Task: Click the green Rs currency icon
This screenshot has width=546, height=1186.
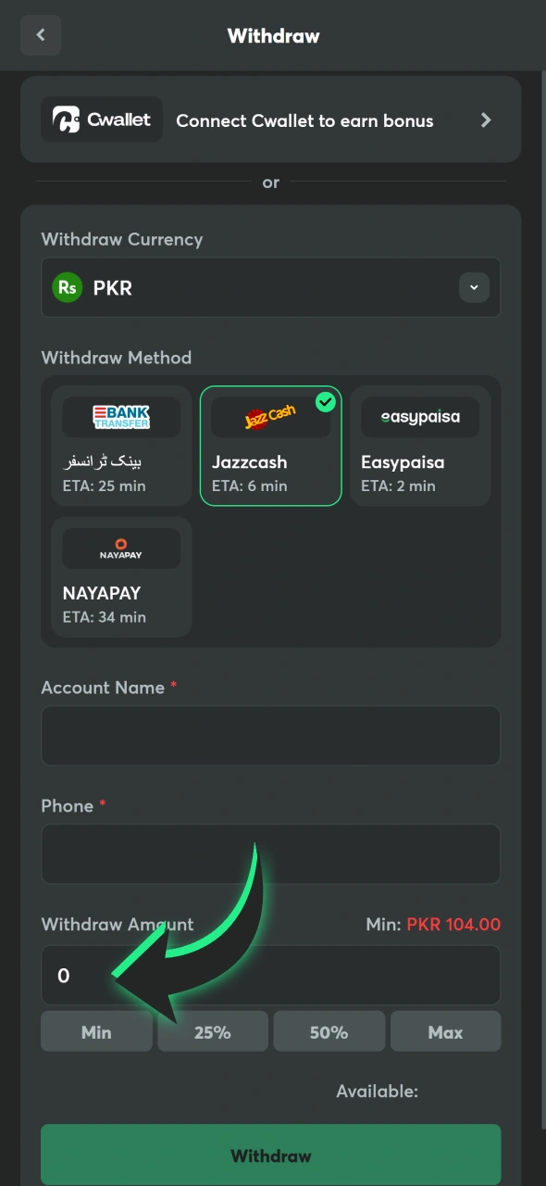Action: tap(66, 287)
